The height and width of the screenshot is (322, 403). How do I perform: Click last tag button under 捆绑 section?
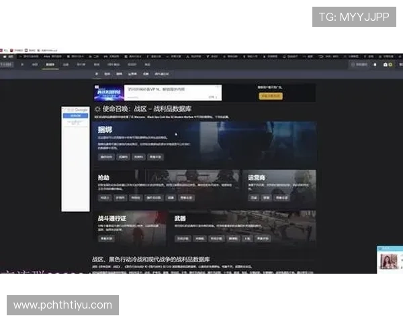156,157
